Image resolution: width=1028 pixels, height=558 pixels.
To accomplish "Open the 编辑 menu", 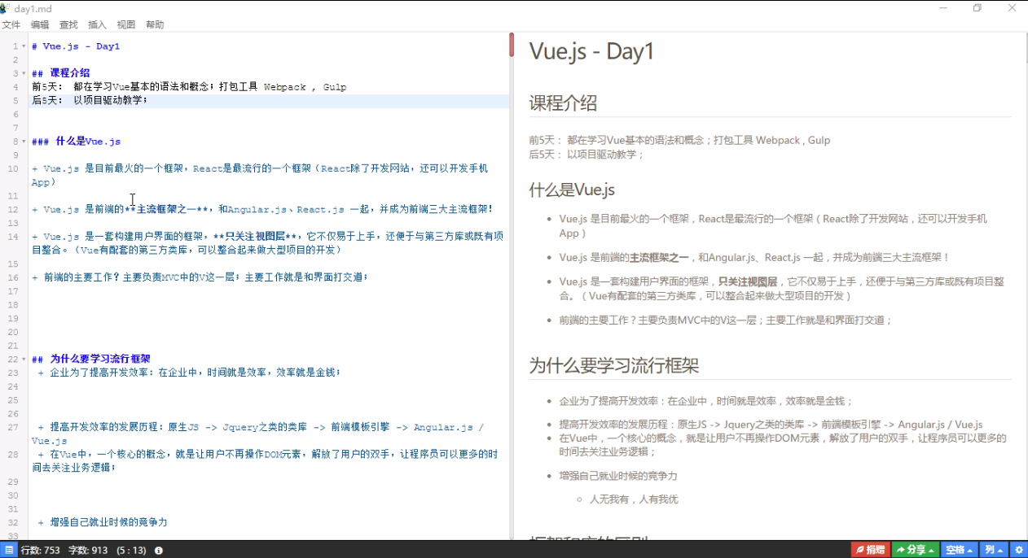I will (x=40, y=24).
